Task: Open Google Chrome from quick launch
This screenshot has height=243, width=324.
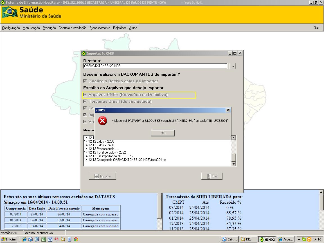Action: (x=76, y=239)
